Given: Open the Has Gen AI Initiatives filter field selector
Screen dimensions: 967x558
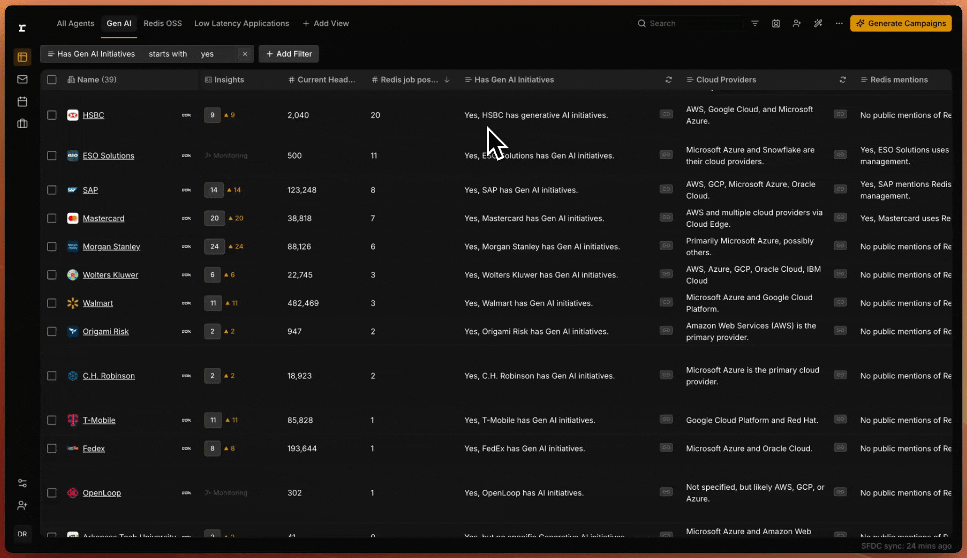Looking at the screenshot, I should [91, 54].
